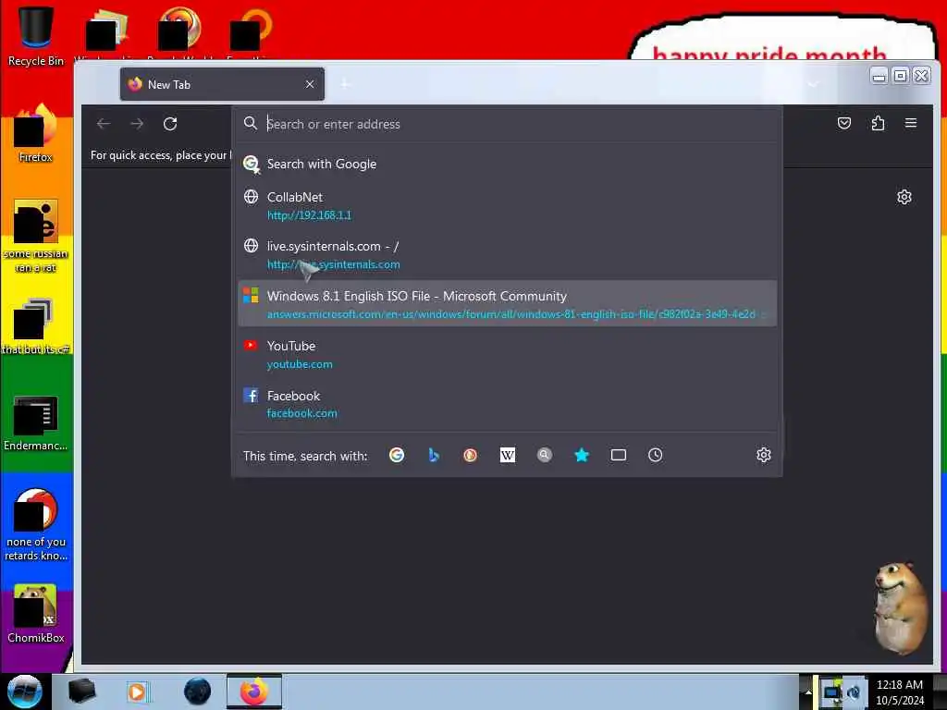This screenshot has height=710, width=947.
Task: Choose the live.sysinternals.com suggestion
Action: [x=508, y=255]
